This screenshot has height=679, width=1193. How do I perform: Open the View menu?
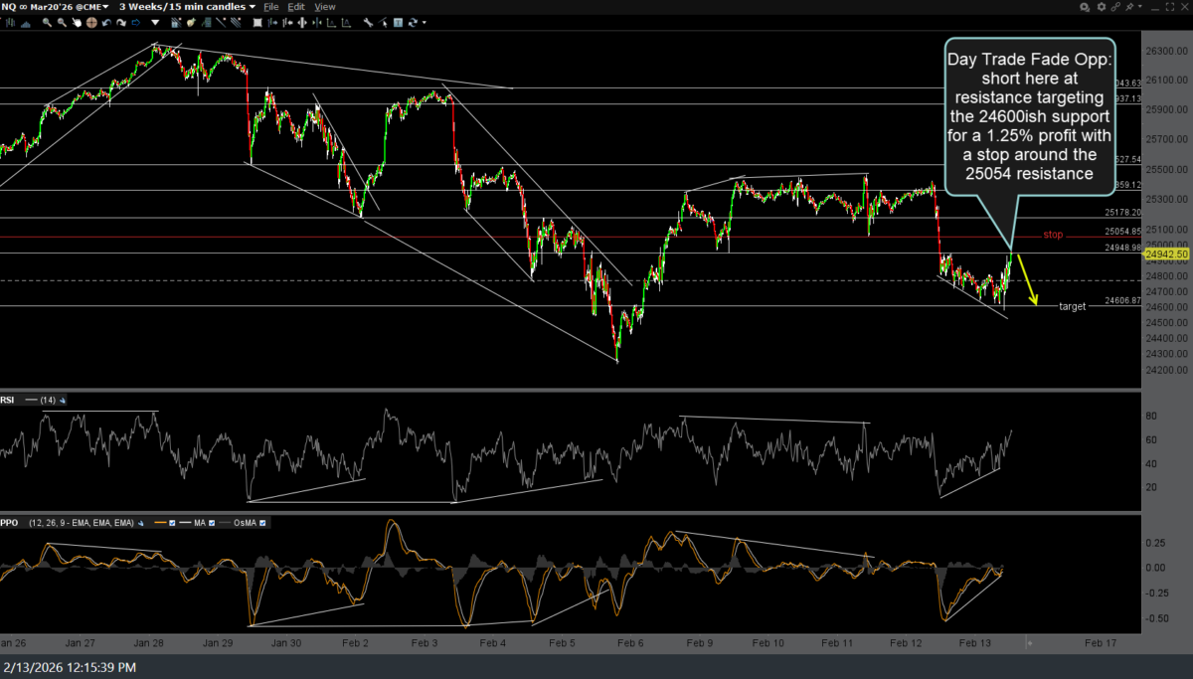point(325,7)
